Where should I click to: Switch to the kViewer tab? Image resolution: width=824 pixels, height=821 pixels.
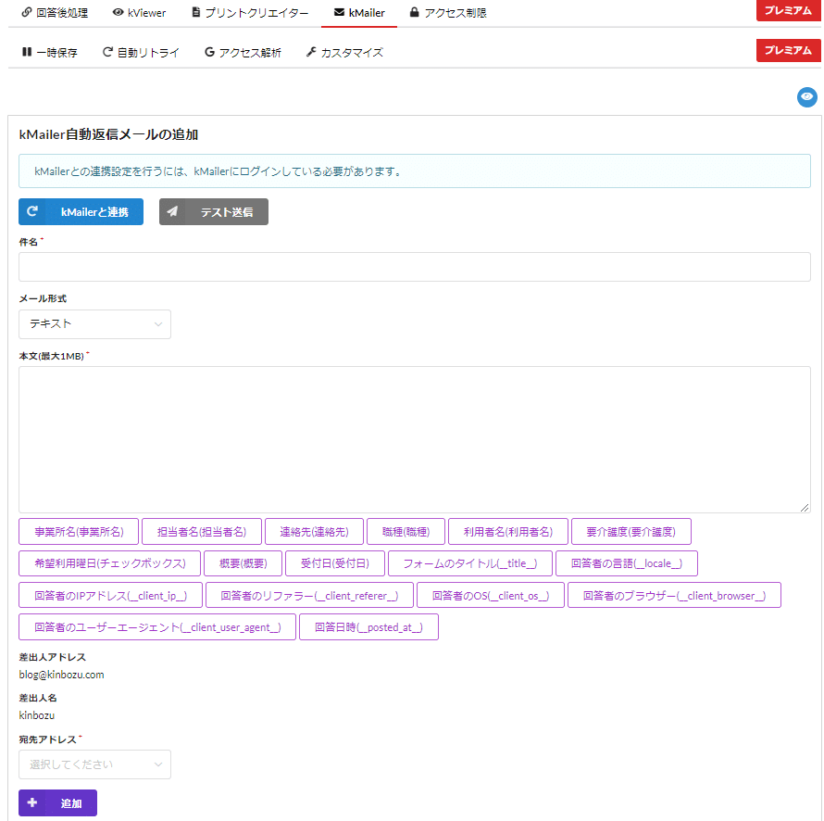pos(139,13)
